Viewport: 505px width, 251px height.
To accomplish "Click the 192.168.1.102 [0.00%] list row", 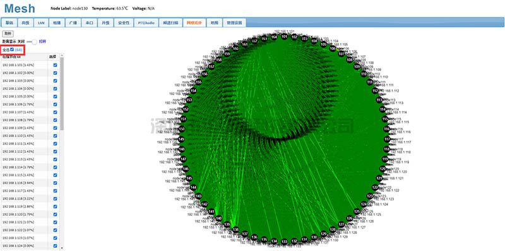I will click(x=30, y=73).
